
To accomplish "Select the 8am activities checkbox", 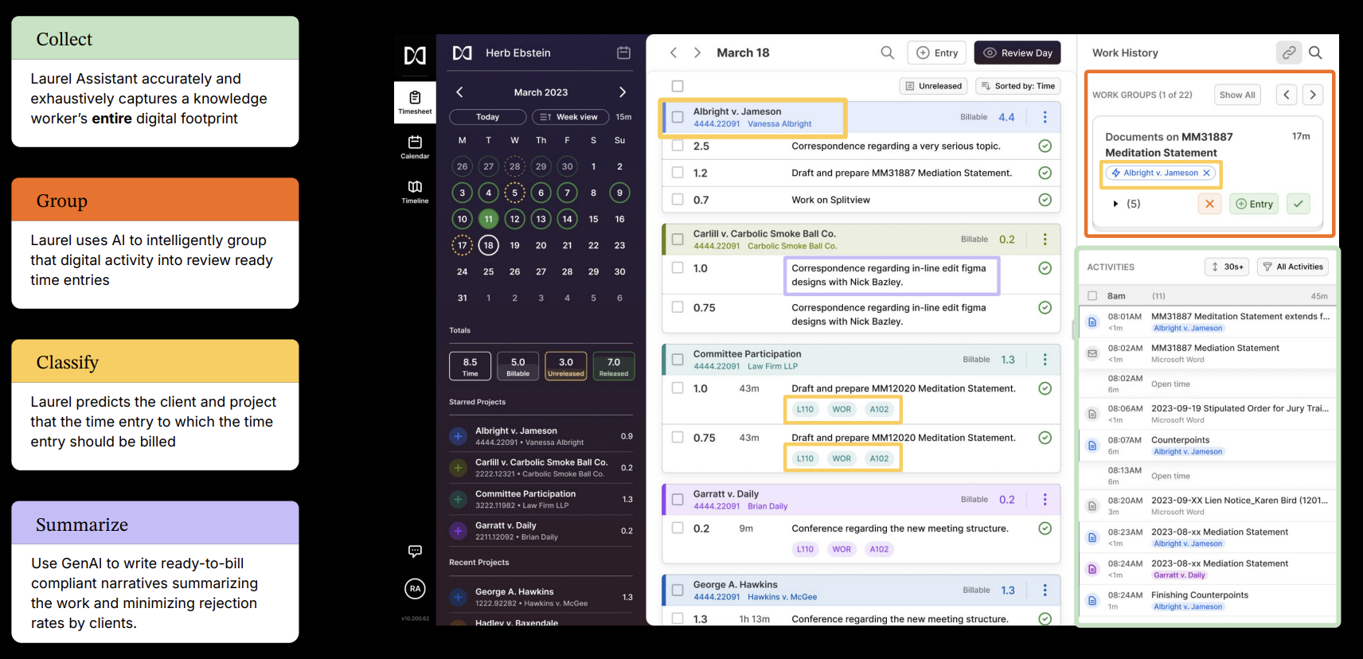I will [x=1092, y=296].
